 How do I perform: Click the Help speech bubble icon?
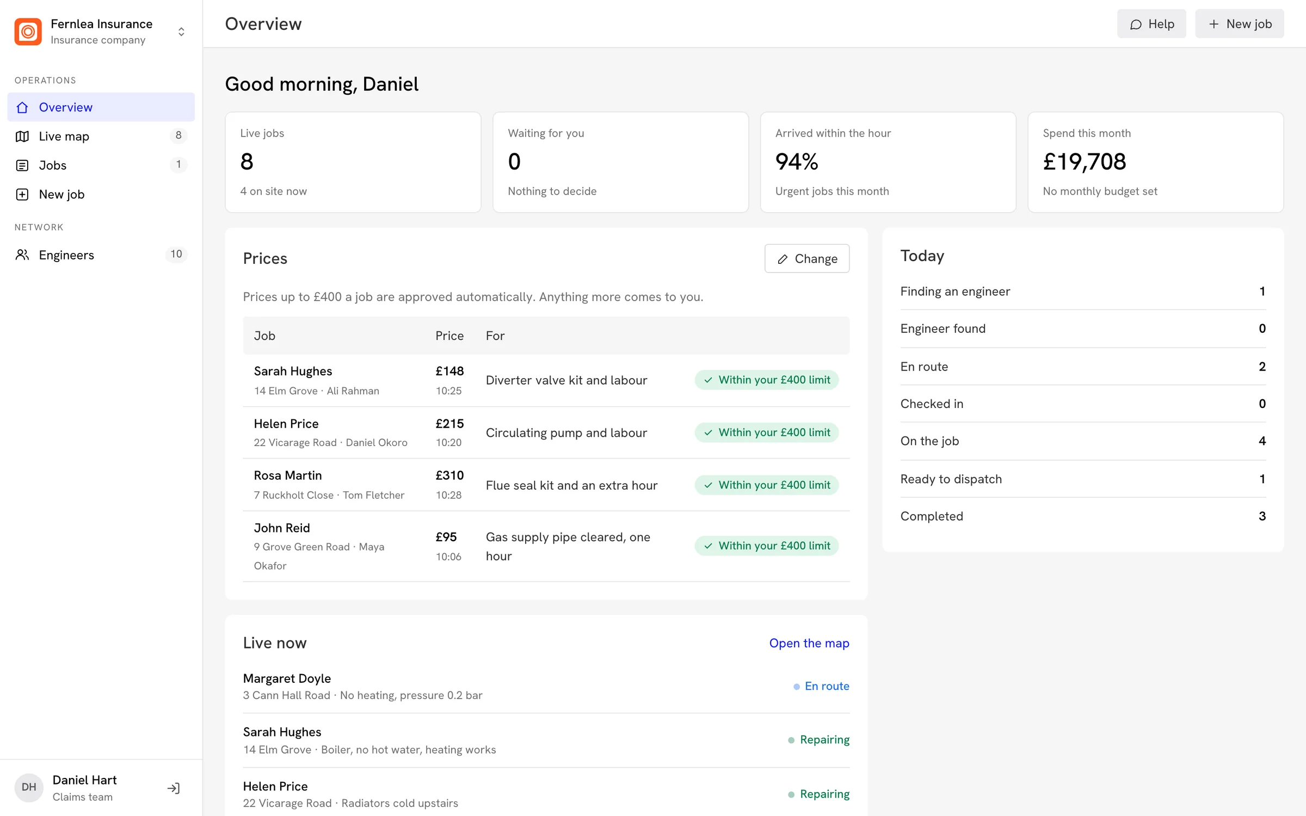click(x=1136, y=24)
